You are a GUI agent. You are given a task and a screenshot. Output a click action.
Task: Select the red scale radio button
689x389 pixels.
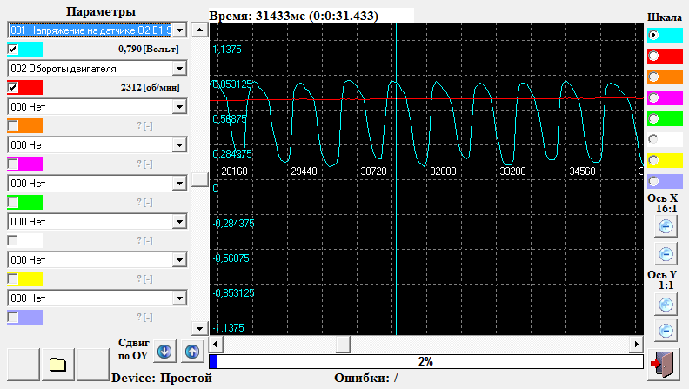point(653,56)
